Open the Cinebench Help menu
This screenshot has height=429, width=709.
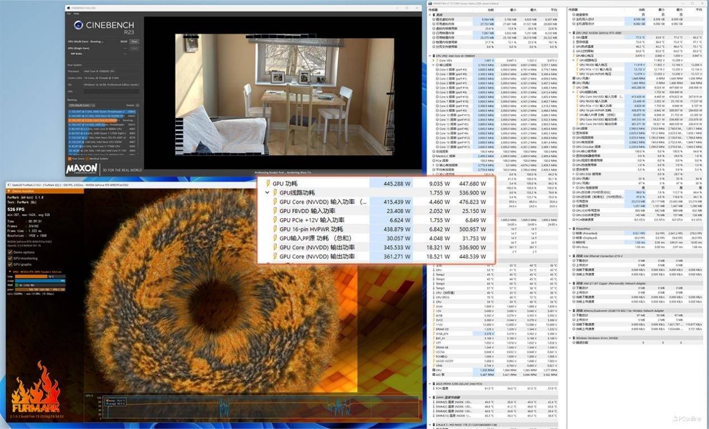click(76, 13)
